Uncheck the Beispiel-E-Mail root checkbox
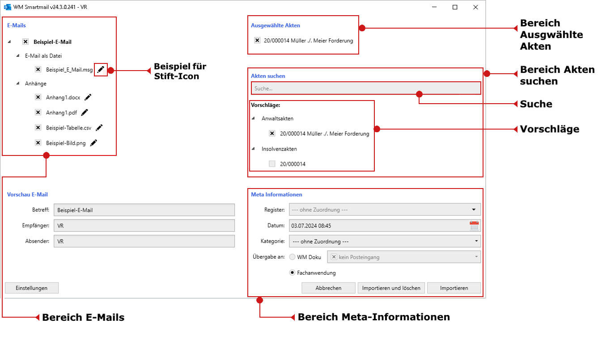This screenshot has width=598, height=344. (25, 42)
